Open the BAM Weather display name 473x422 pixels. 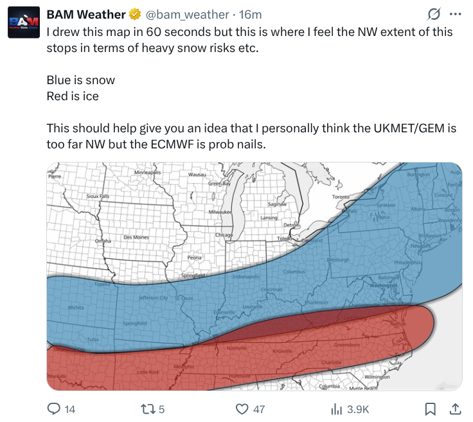pyautogui.click(x=86, y=14)
